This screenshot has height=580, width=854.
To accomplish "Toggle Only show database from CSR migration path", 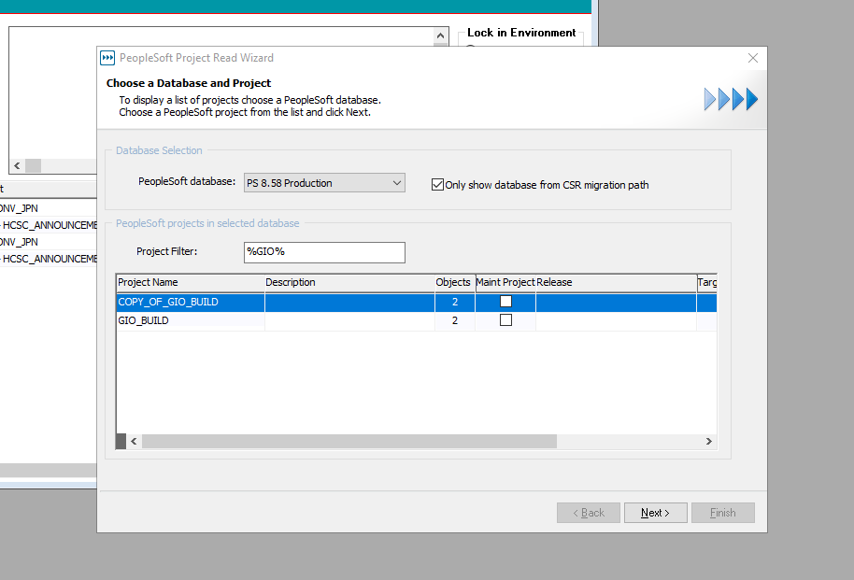I will pyautogui.click(x=437, y=185).
